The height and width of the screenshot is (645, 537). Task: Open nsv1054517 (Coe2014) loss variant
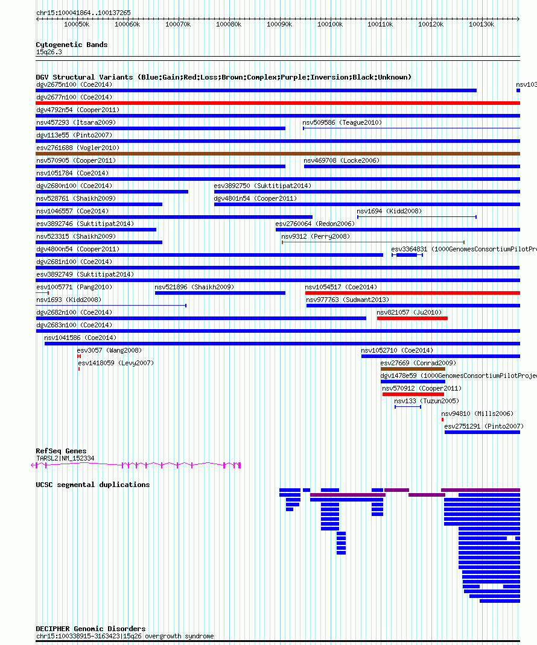point(413,293)
